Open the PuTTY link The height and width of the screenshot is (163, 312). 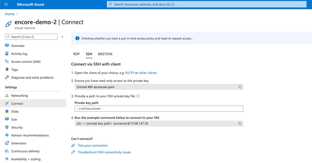[x=130, y=73]
